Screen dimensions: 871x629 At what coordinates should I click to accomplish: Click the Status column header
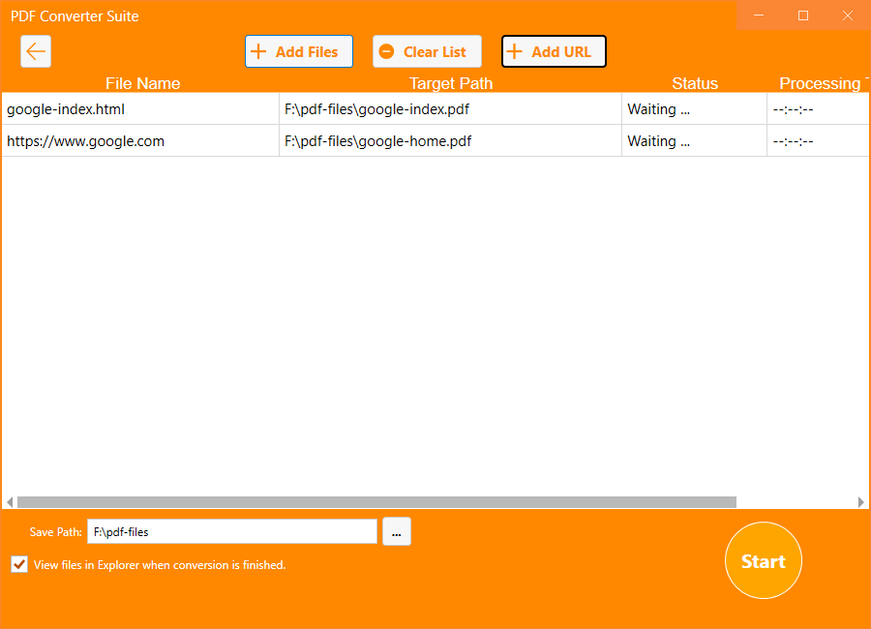695,83
